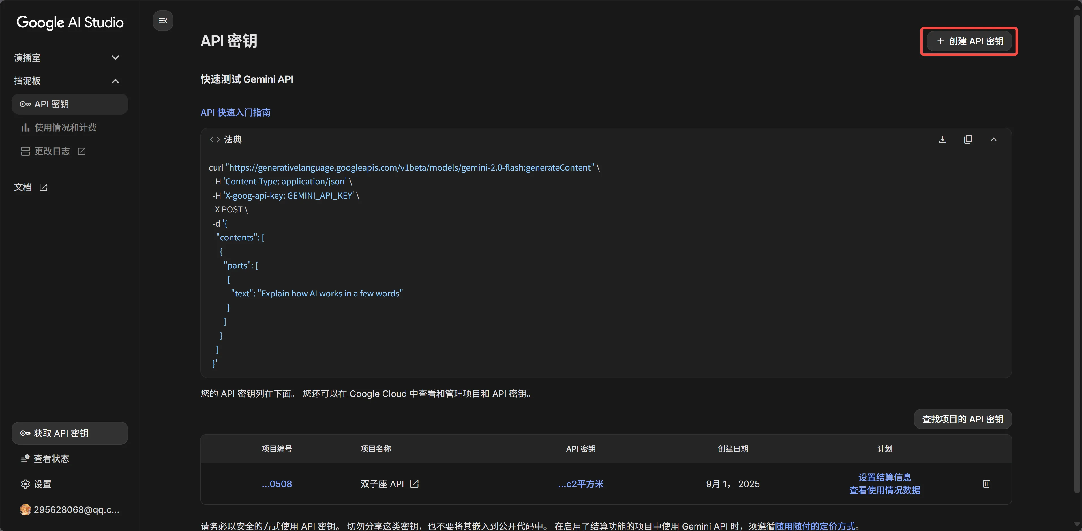Download the curl code snippet
This screenshot has width=1082, height=531.
click(942, 139)
